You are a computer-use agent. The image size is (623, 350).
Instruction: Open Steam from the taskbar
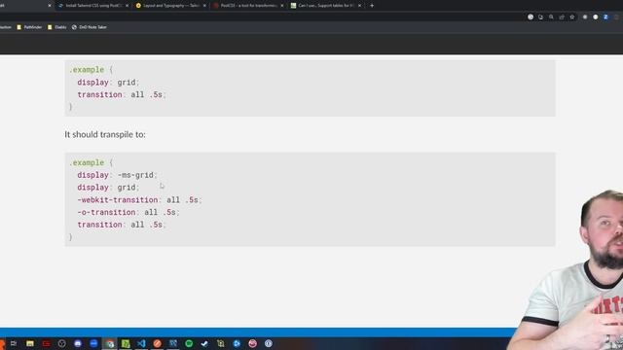[204, 343]
